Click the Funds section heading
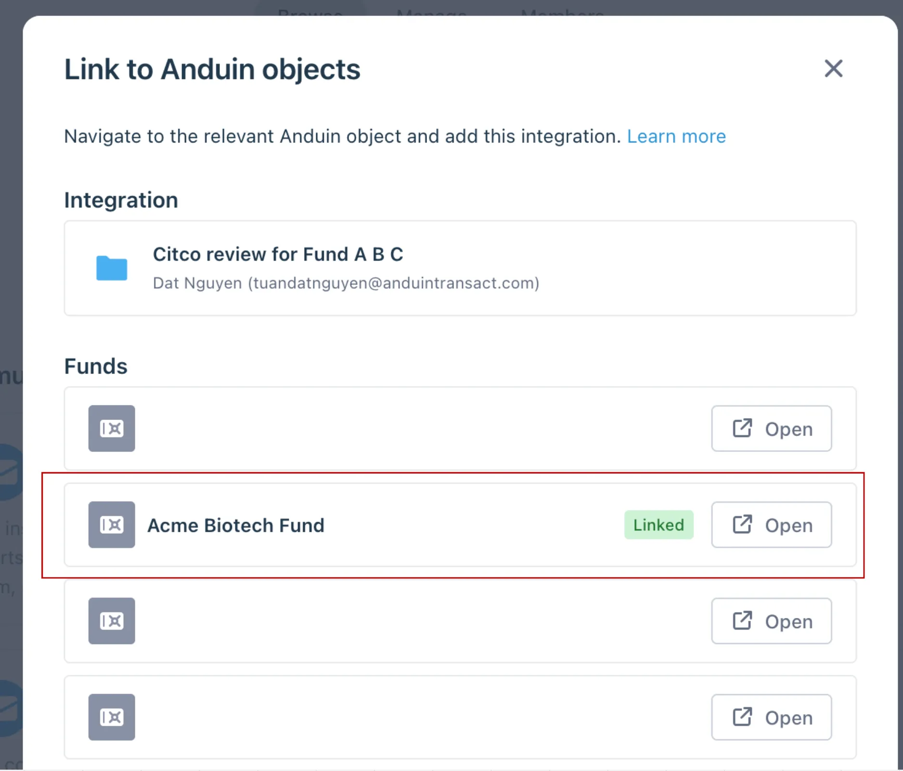Viewport: 903px width, 771px height. (96, 366)
